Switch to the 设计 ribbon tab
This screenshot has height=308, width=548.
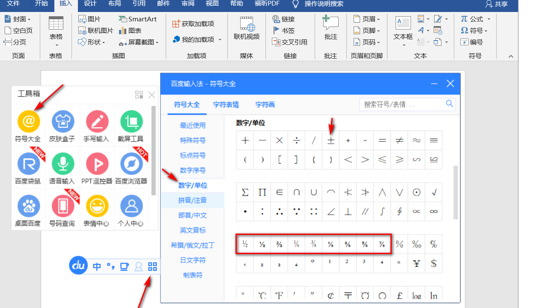(90, 4)
